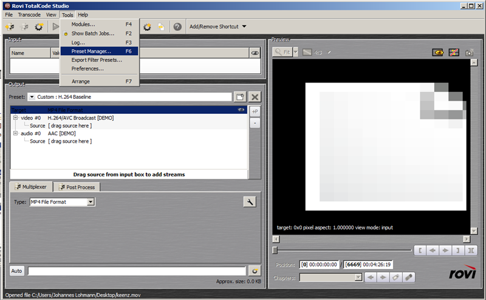Screen dimensions: 486x300
Task: Switch to the Post Process tab
Action: [x=77, y=187]
